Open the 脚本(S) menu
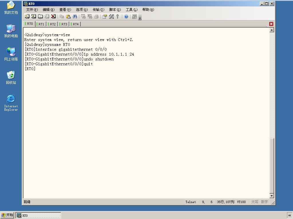The height and width of the screenshot is (219, 293). pos(115,10)
